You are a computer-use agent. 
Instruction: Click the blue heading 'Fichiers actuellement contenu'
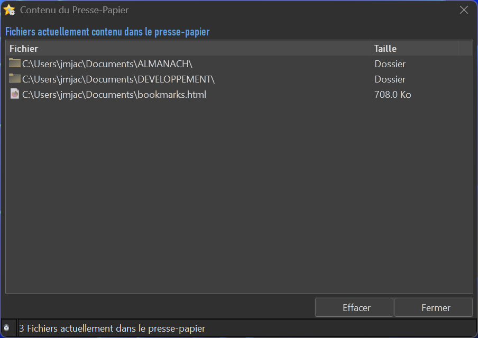(107, 32)
